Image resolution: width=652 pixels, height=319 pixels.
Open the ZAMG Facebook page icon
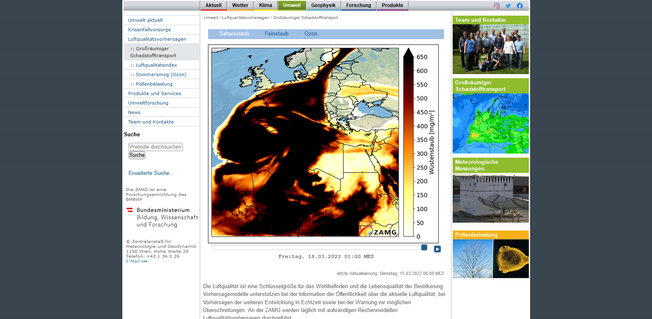pos(520,6)
